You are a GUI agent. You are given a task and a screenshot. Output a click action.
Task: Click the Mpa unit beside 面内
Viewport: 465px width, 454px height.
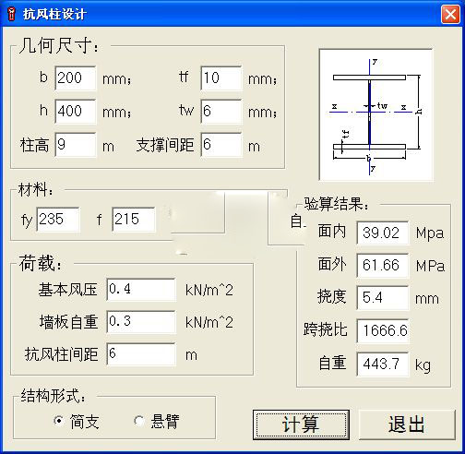pyautogui.click(x=430, y=233)
